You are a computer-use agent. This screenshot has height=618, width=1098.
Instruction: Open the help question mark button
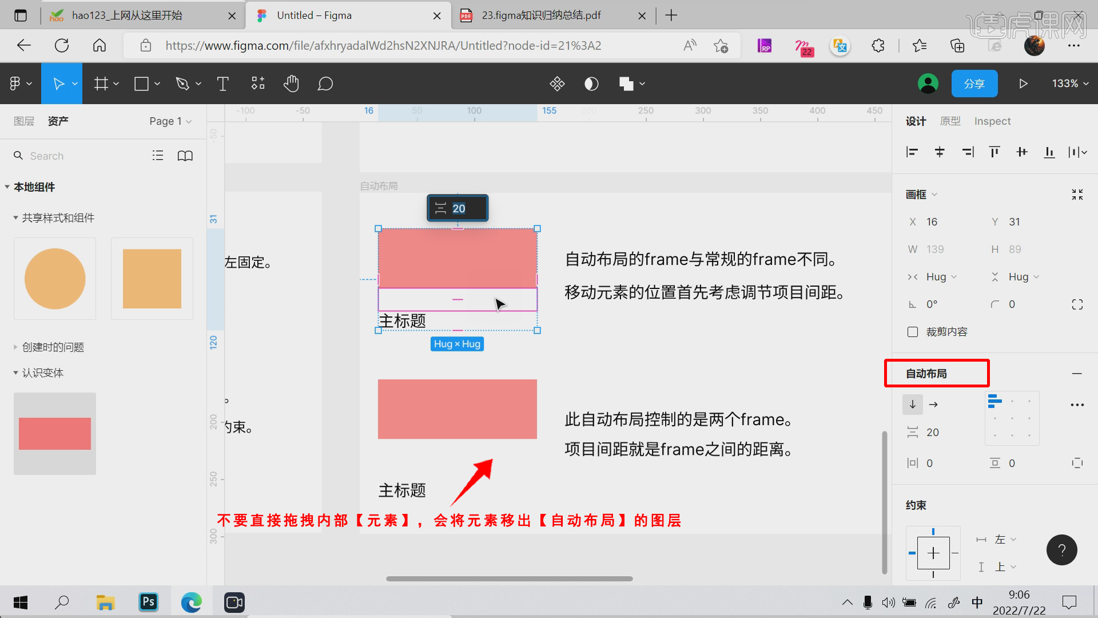1062,550
